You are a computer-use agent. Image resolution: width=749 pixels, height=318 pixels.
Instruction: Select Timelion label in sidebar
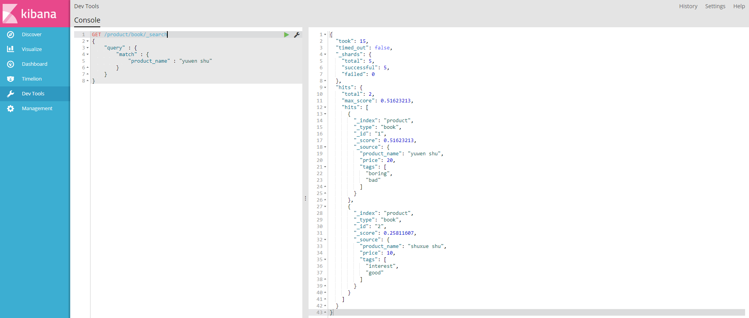(32, 79)
